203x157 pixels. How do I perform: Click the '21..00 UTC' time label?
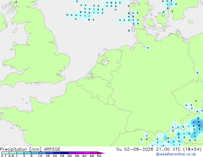coord(168,149)
